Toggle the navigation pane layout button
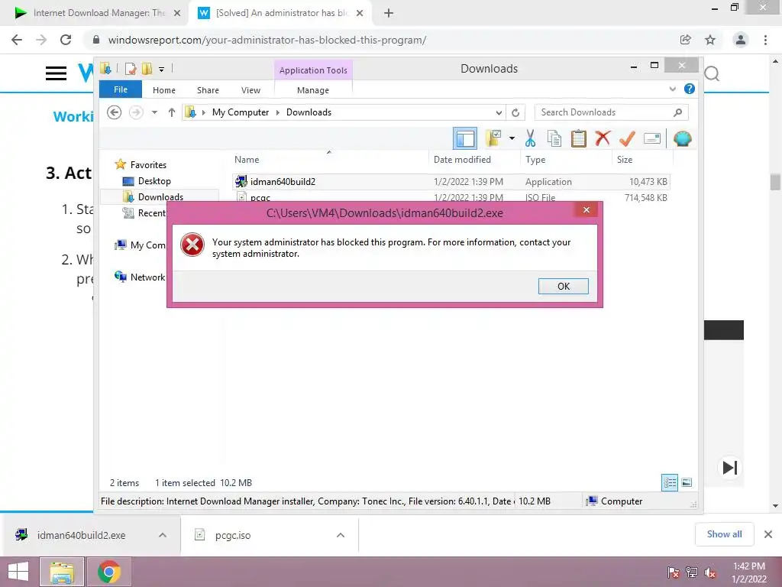Image resolution: width=782 pixels, height=587 pixels. (465, 138)
